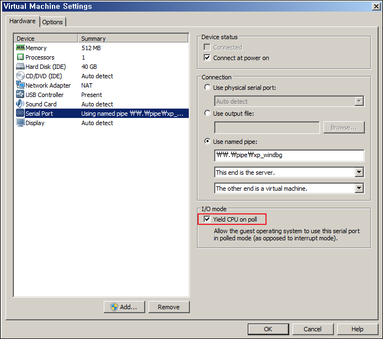Click the Processors chip icon
The image size is (383, 339).
click(20, 57)
